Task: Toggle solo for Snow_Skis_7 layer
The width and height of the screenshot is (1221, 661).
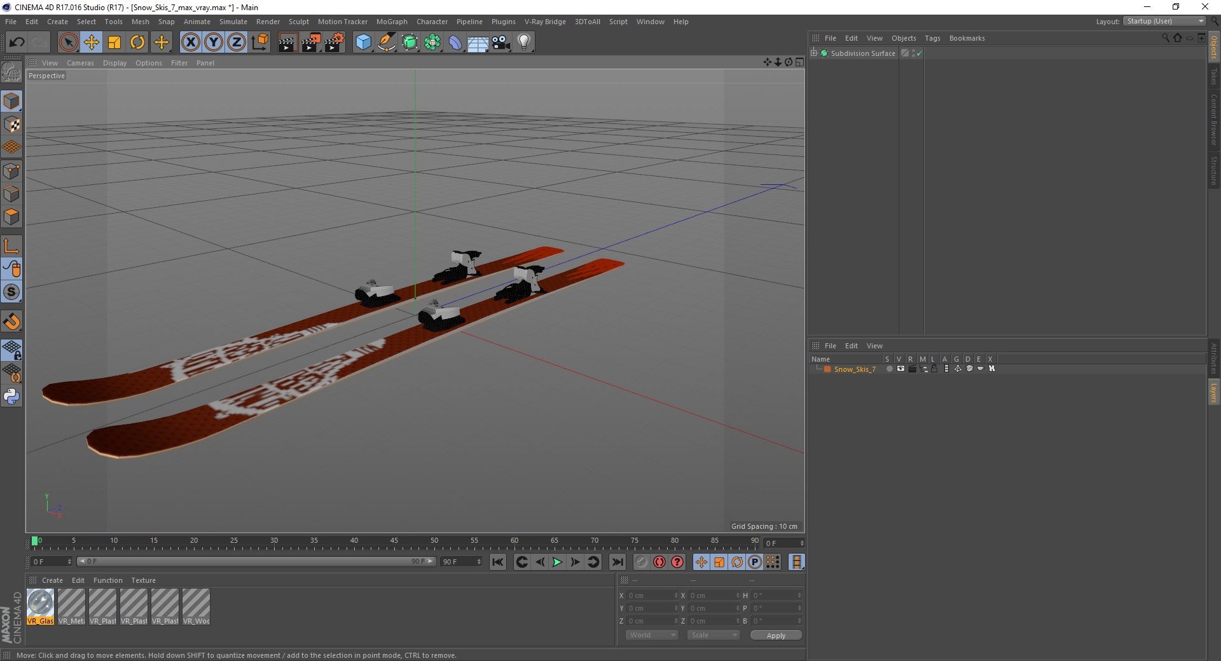Action: click(889, 369)
